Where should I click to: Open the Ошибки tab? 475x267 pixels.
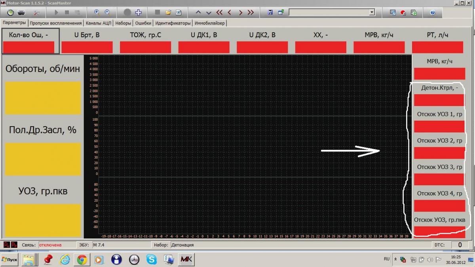tap(143, 23)
